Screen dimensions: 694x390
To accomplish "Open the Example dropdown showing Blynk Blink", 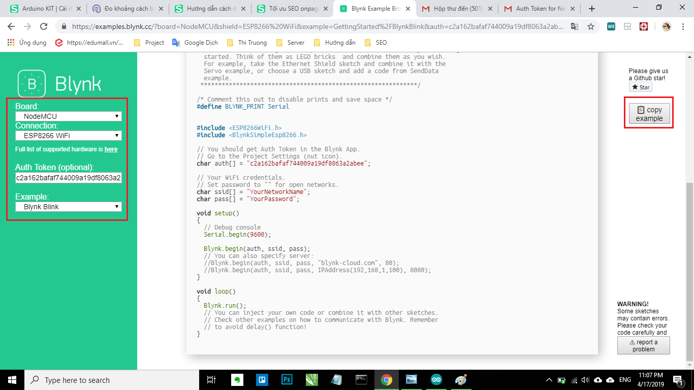I will pyautogui.click(x=69, y=207).
